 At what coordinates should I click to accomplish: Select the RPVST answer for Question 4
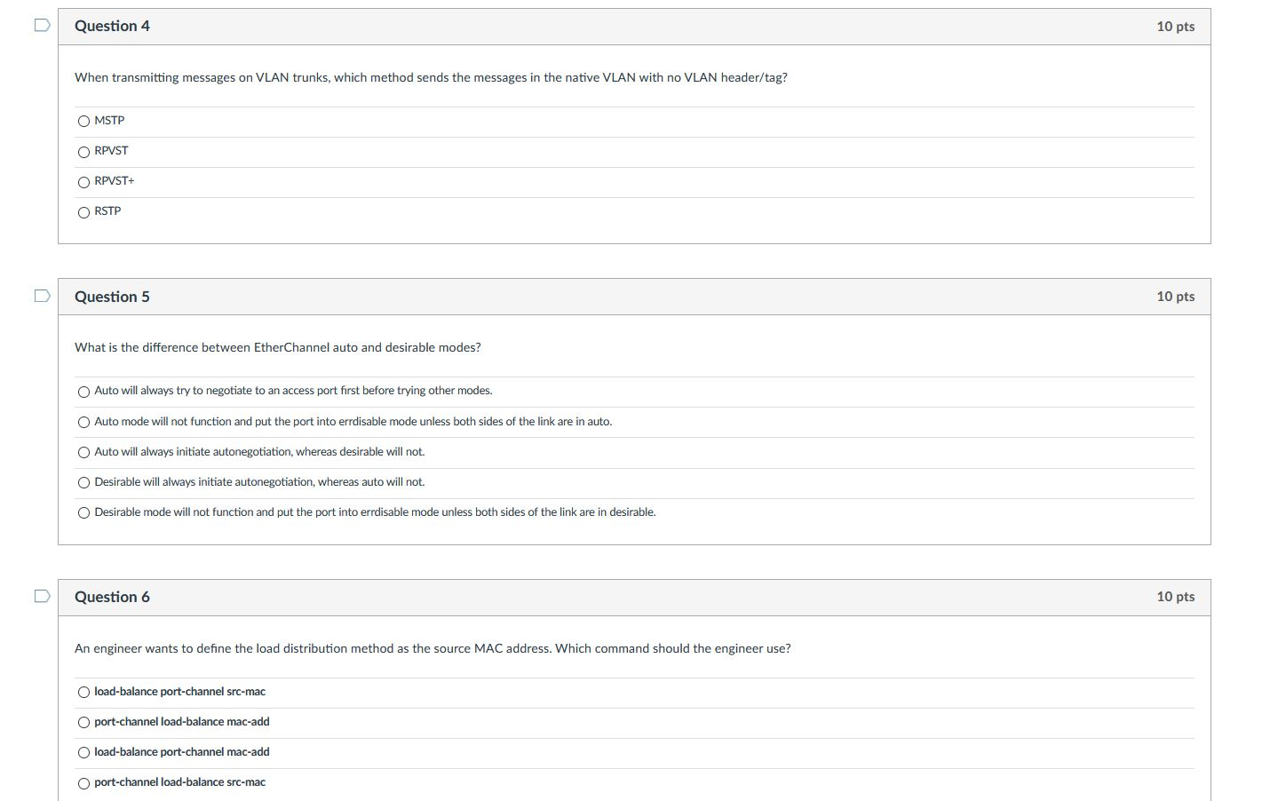[x=83, y=151]
